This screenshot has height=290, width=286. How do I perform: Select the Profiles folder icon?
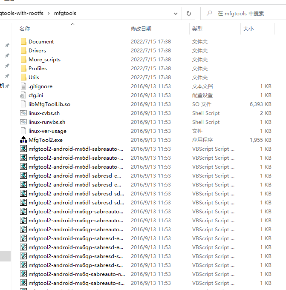pyautogui.click(x=23, y=68)
